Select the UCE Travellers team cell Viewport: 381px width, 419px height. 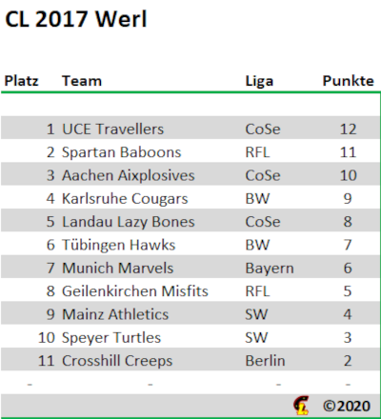coord(112,130)
